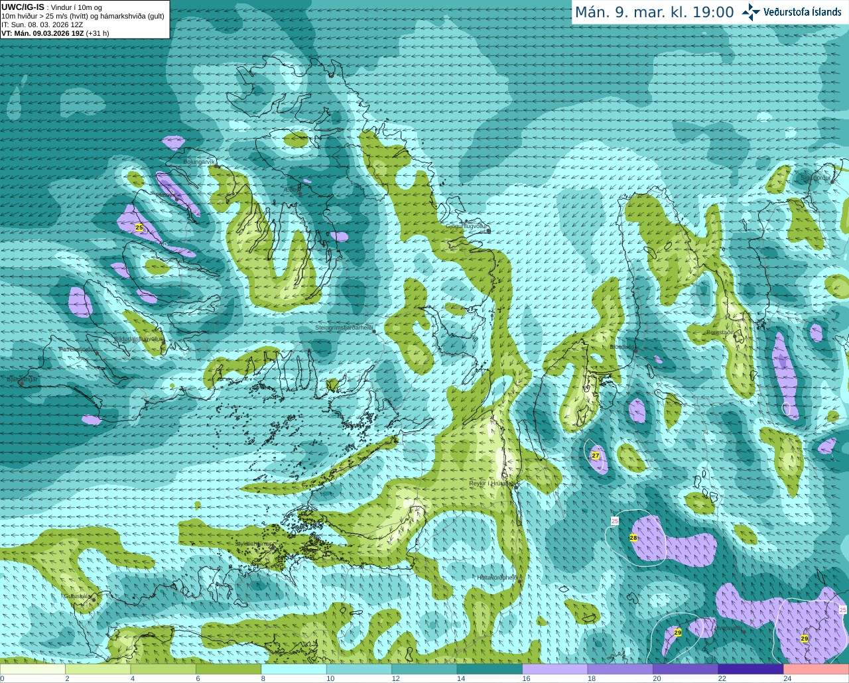Click the Gjögurflugvöllur station dot
The width and height of the screenshot is (849, 683).
(489, 230)
